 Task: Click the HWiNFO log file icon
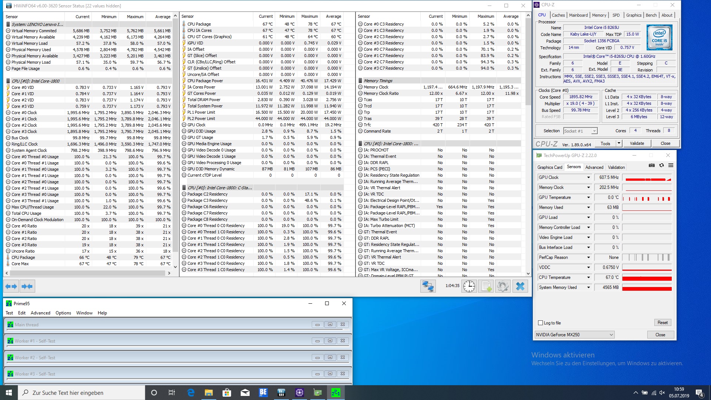pyautogui.click(x=486, y=286)
